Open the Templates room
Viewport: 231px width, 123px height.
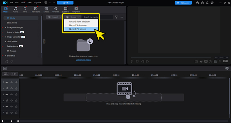pyautogui.click(x=76, y=10)
